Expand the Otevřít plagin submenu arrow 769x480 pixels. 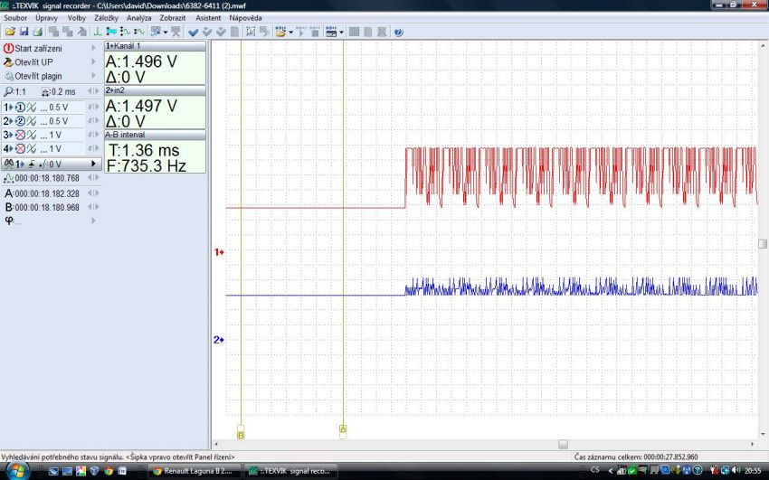[x=93, y=75]
